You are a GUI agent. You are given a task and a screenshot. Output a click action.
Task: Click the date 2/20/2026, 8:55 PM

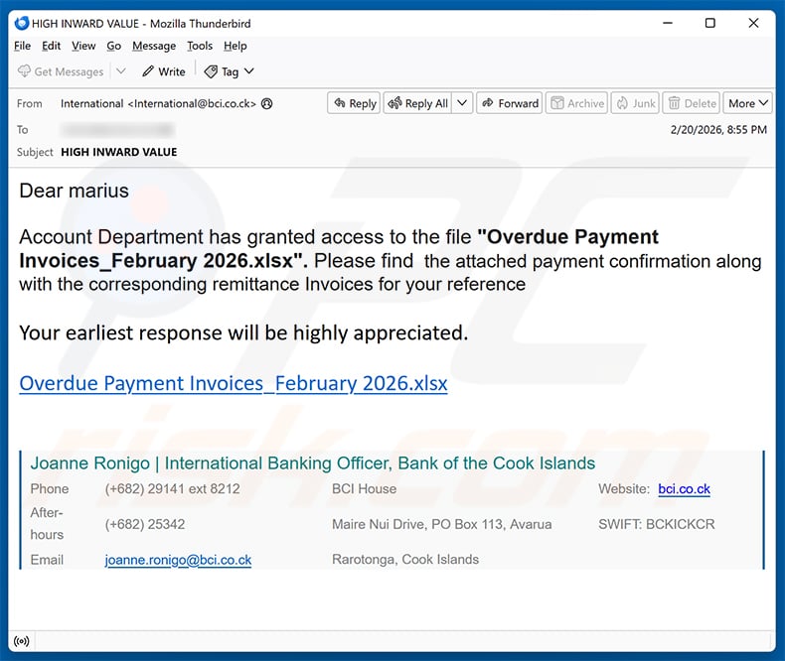click(718, 130)
